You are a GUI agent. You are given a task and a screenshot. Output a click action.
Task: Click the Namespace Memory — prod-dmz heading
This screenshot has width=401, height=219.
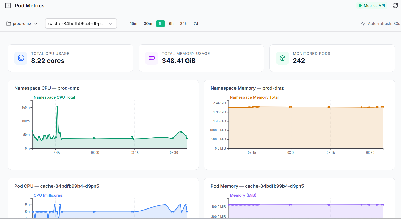pos(247,88)
